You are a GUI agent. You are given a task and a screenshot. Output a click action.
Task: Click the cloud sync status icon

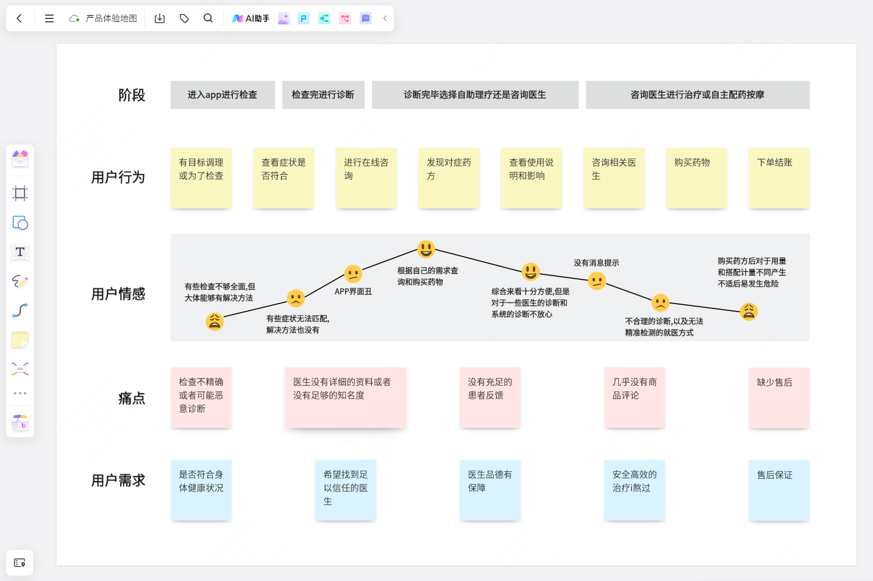click(x=74, y=18)
